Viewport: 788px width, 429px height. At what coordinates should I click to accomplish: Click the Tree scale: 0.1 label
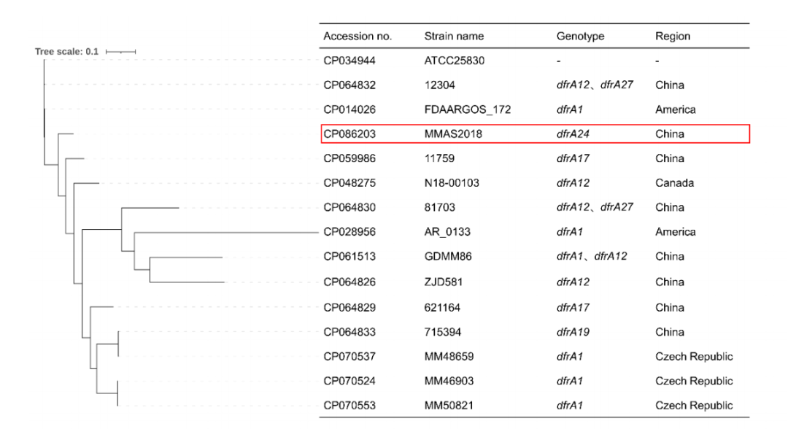(x=66, y=52)
